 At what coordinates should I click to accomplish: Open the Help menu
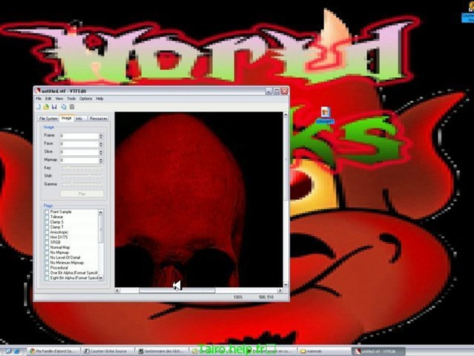(100, 99)
